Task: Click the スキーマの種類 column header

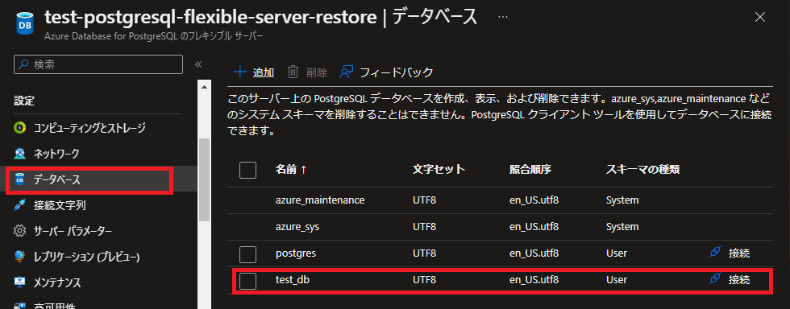Action: [x=643, y=170]
